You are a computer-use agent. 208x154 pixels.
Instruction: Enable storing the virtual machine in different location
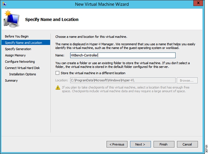57,73
